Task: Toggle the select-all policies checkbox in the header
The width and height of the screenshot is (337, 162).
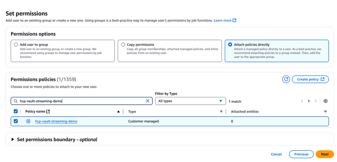Action: click(16, 111)
